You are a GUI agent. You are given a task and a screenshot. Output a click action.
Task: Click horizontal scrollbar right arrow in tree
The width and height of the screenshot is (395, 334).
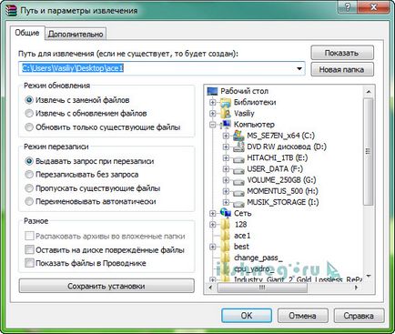[356, 288]
